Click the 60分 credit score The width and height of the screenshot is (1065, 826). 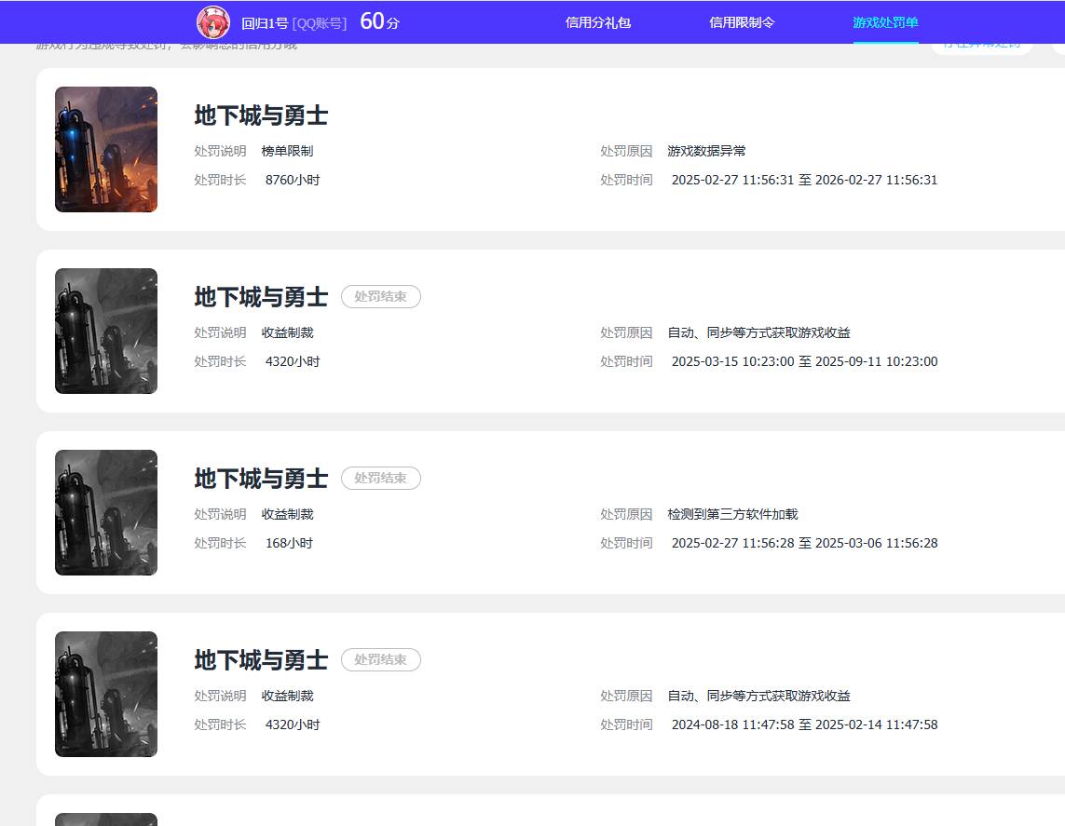click(377, 20)
